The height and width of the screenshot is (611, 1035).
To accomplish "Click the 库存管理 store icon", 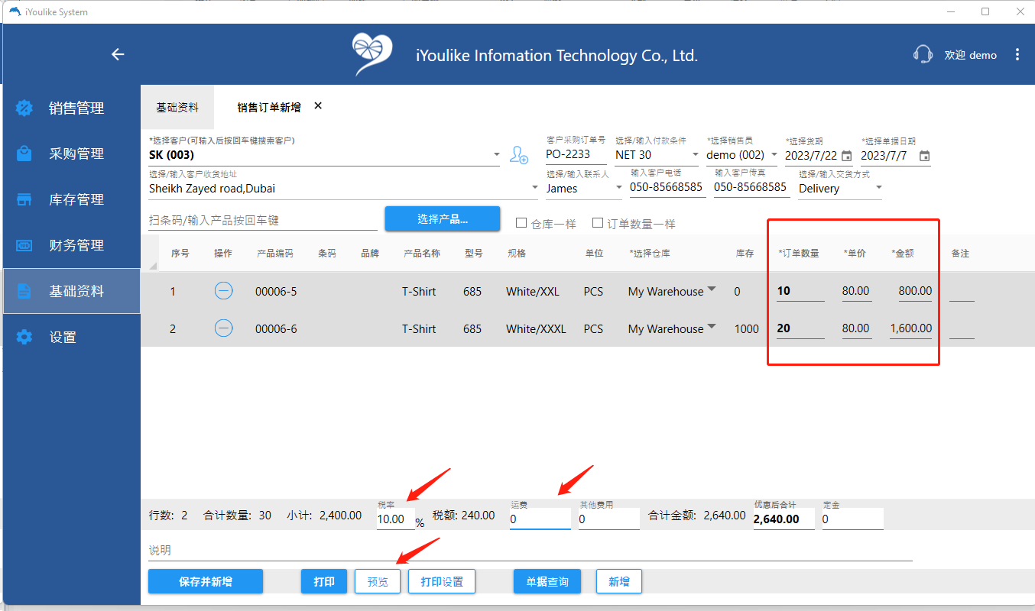I will [24, 199].
